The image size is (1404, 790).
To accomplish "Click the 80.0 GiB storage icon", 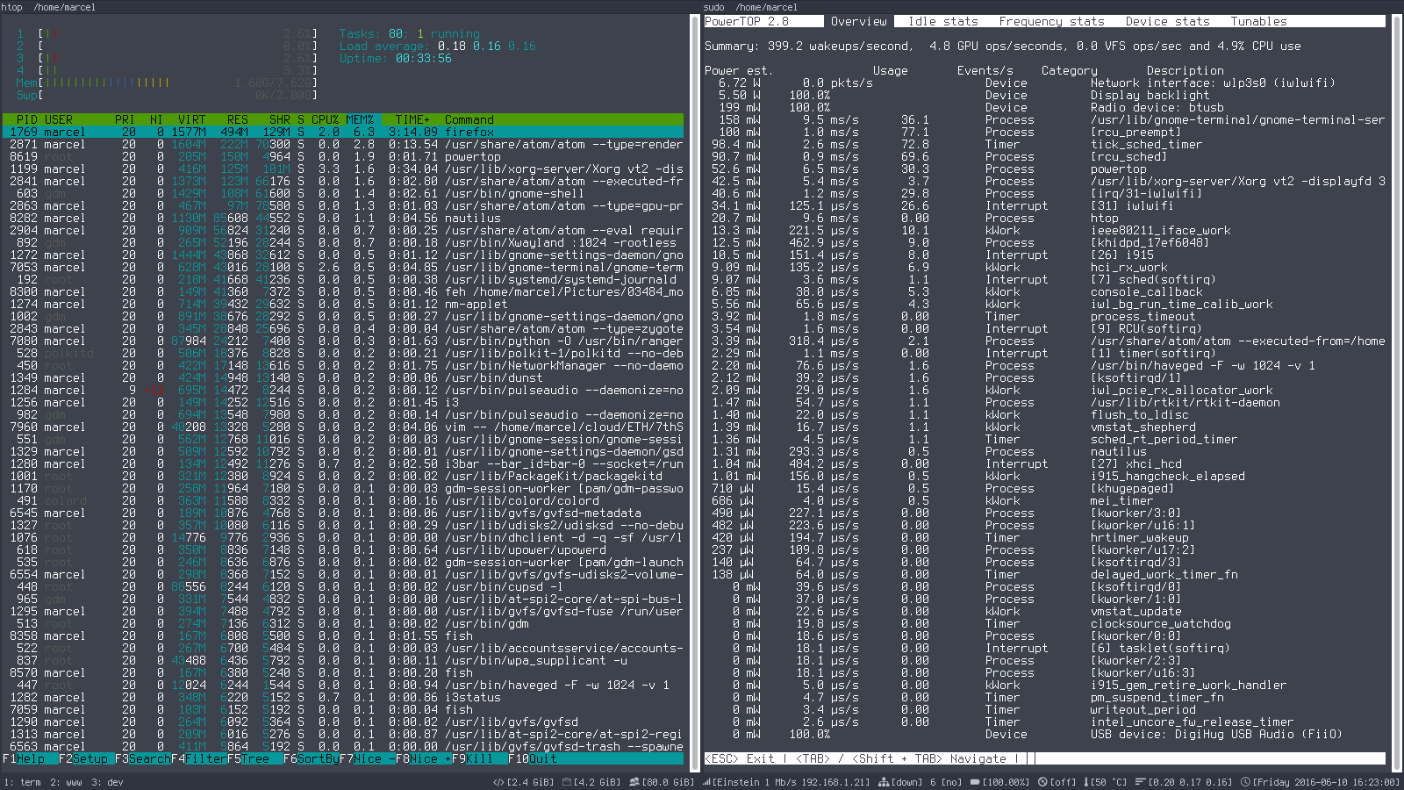I will (636, 782).
